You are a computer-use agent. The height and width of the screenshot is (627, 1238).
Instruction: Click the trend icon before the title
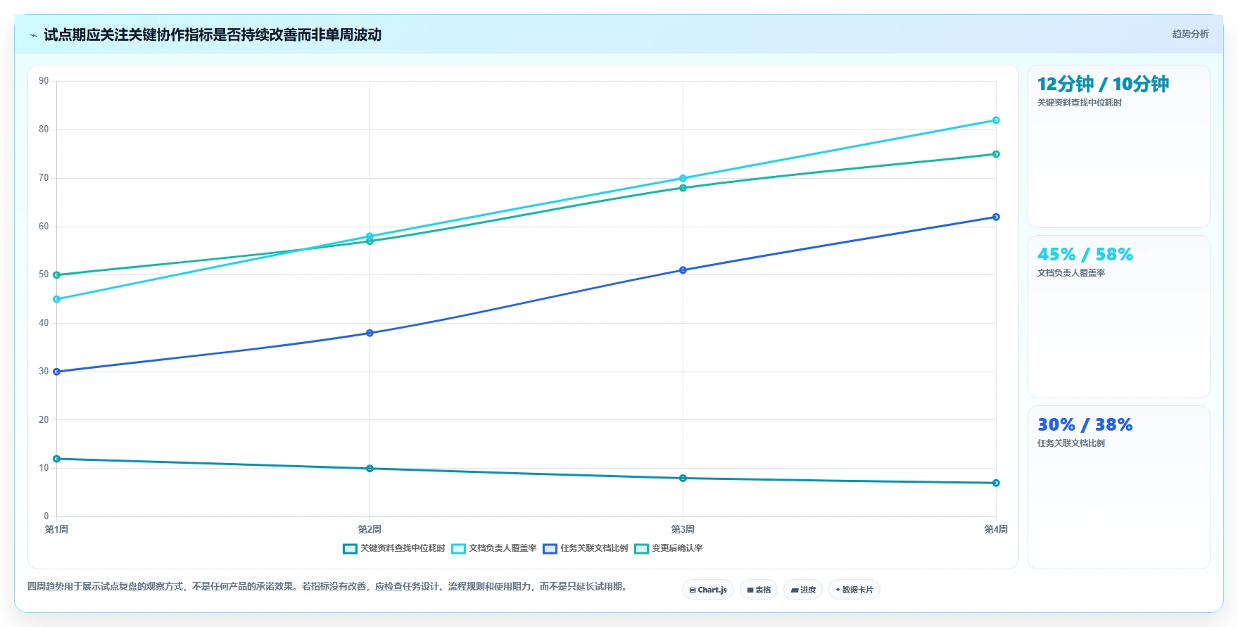coord(33,35)
